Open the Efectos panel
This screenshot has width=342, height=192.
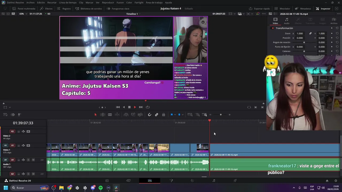[46, 9]
